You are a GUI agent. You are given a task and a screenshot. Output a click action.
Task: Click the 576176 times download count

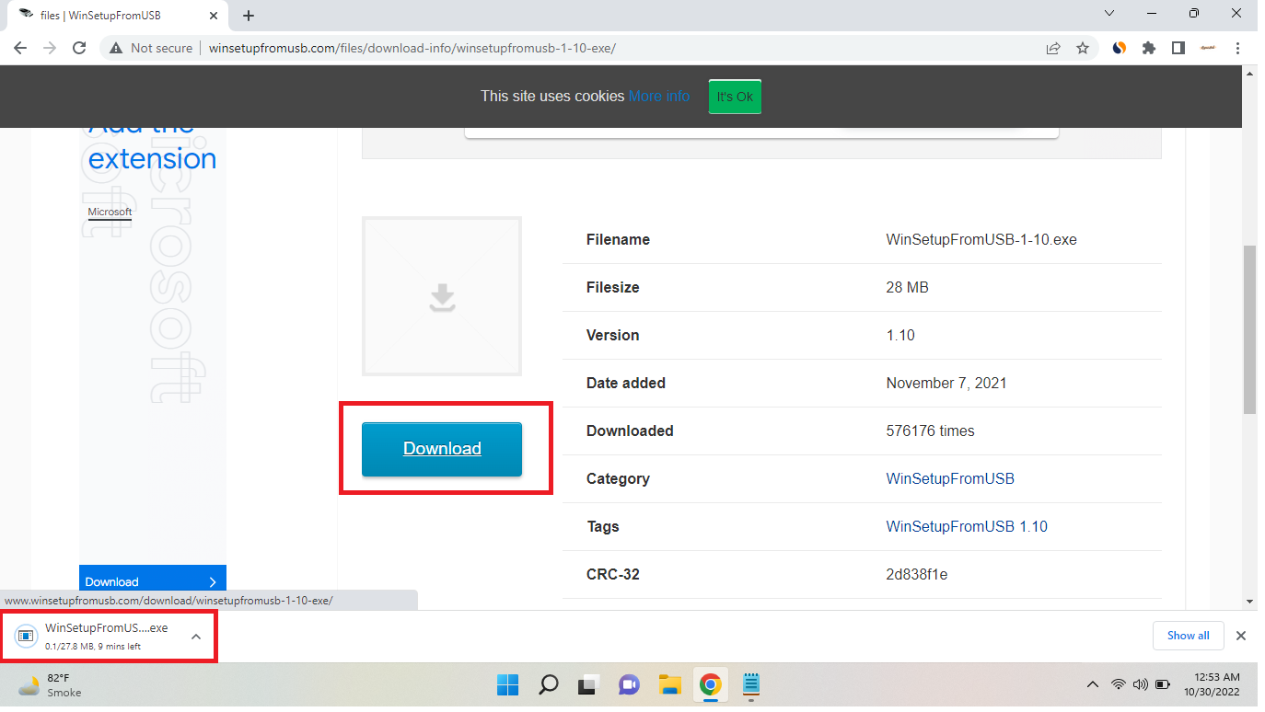[930, 431]
